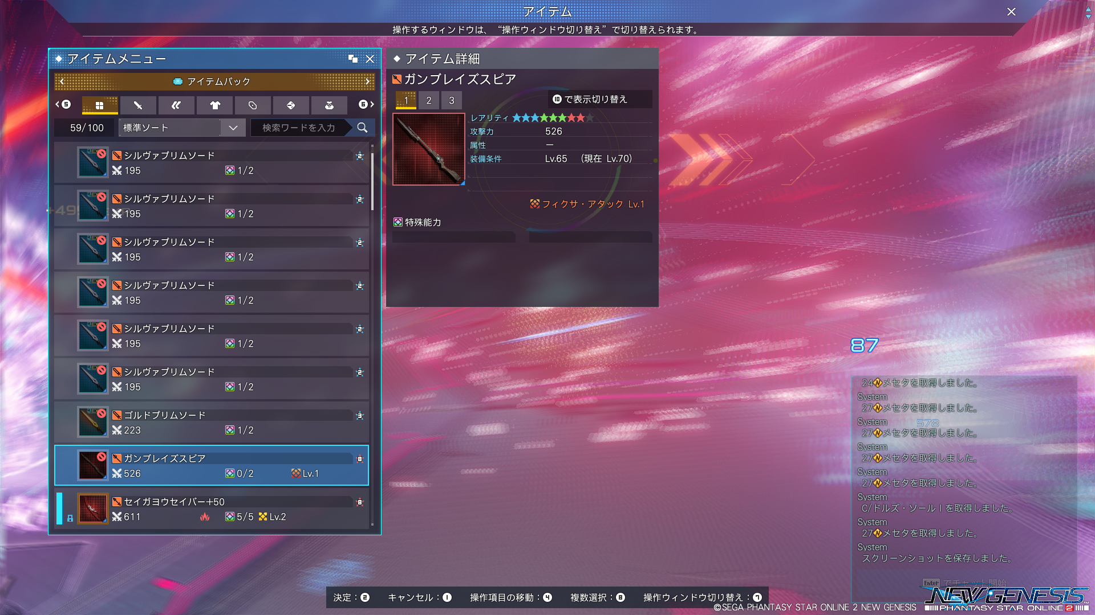Select the diamond arrow category tab
The image size is (1095, 615).
(291, 105)
